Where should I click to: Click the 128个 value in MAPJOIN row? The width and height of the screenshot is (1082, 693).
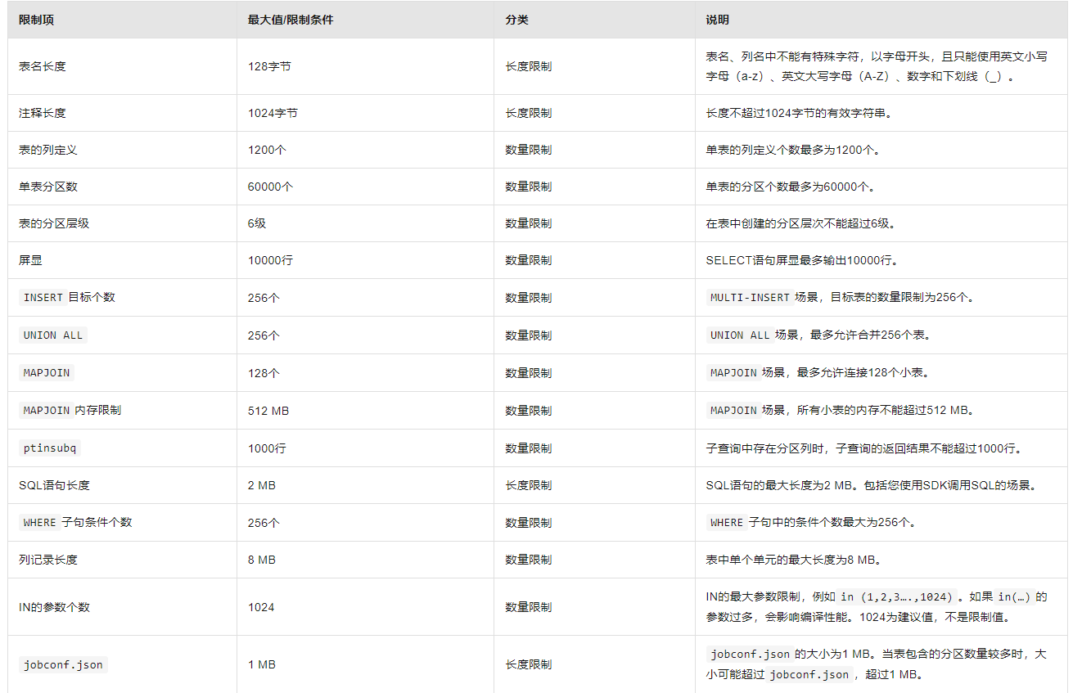point(264,372)
